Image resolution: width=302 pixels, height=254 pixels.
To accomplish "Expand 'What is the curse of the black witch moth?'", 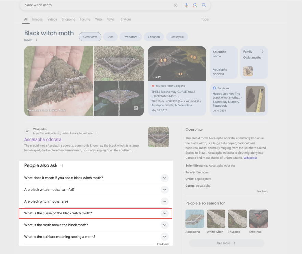I will [165, 213].
